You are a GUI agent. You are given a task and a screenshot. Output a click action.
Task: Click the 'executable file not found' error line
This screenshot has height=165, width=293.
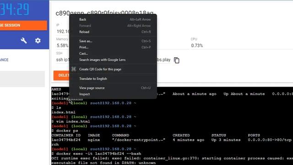(103, 163)
